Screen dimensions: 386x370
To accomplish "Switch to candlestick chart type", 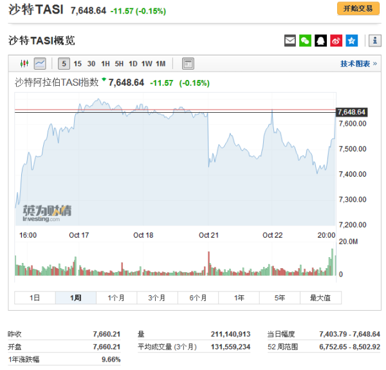I will [24, 64].
